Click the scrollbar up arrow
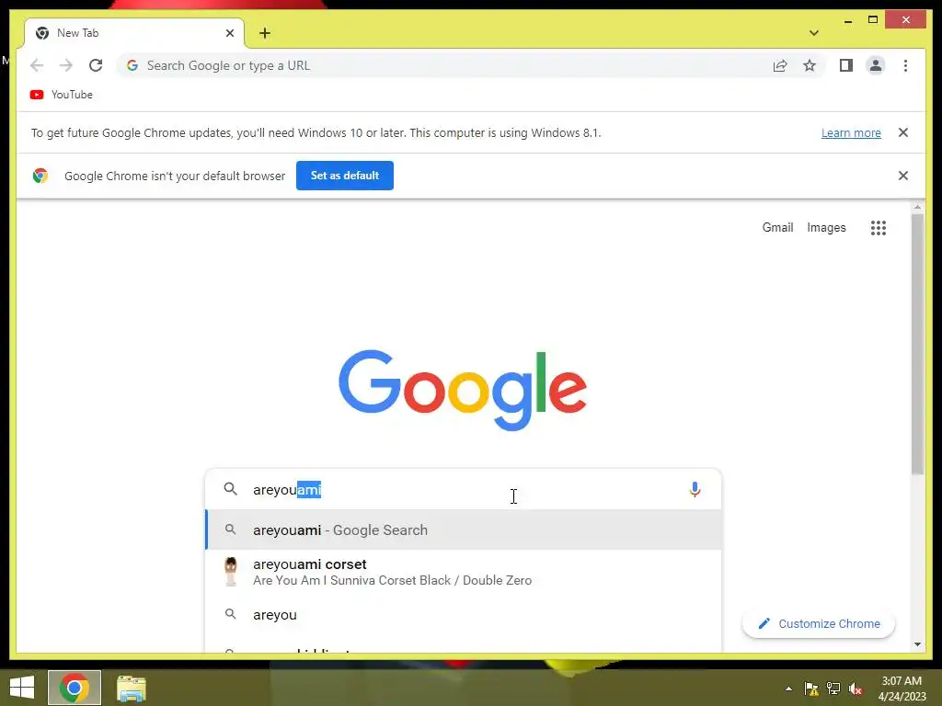Screen dimensions: 942x706 tap(917, 208)
